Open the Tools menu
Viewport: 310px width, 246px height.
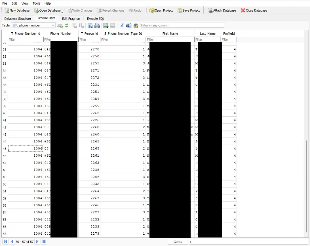click(36, 3)
